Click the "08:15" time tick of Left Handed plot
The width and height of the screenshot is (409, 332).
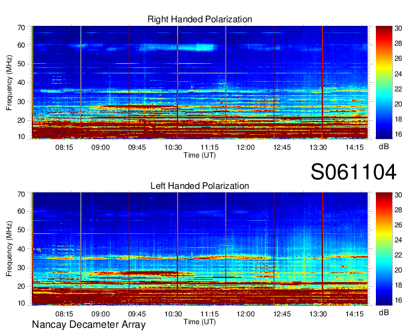pyautogui.click(x=64, y=314)
